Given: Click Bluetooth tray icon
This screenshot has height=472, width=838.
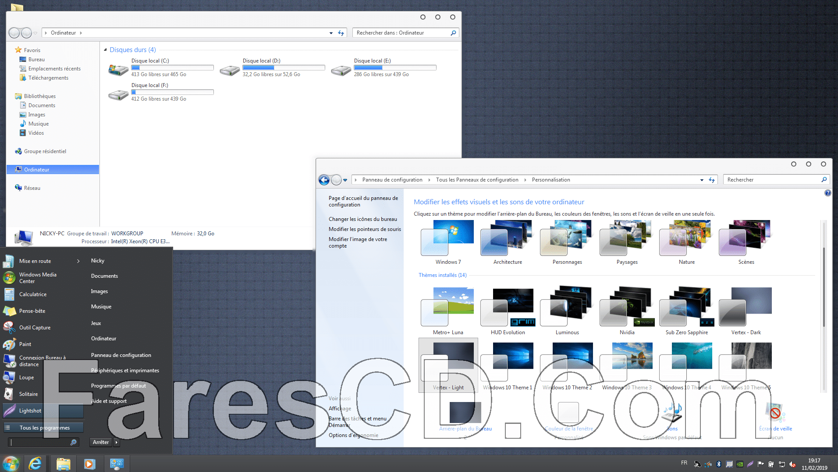Looking at the screenshot, I should coord(719,464).
